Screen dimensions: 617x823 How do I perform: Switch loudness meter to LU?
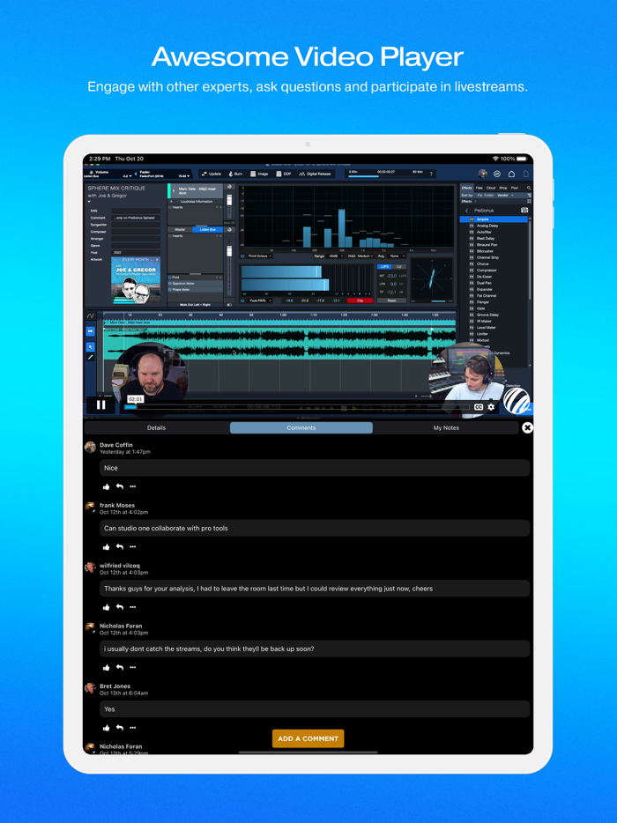[399, 267]
